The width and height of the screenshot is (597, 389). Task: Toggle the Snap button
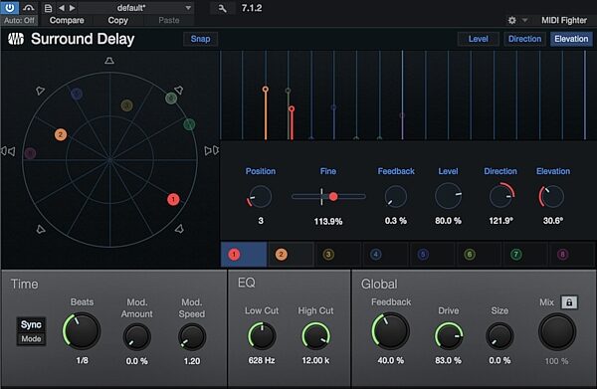click(200, 39)
